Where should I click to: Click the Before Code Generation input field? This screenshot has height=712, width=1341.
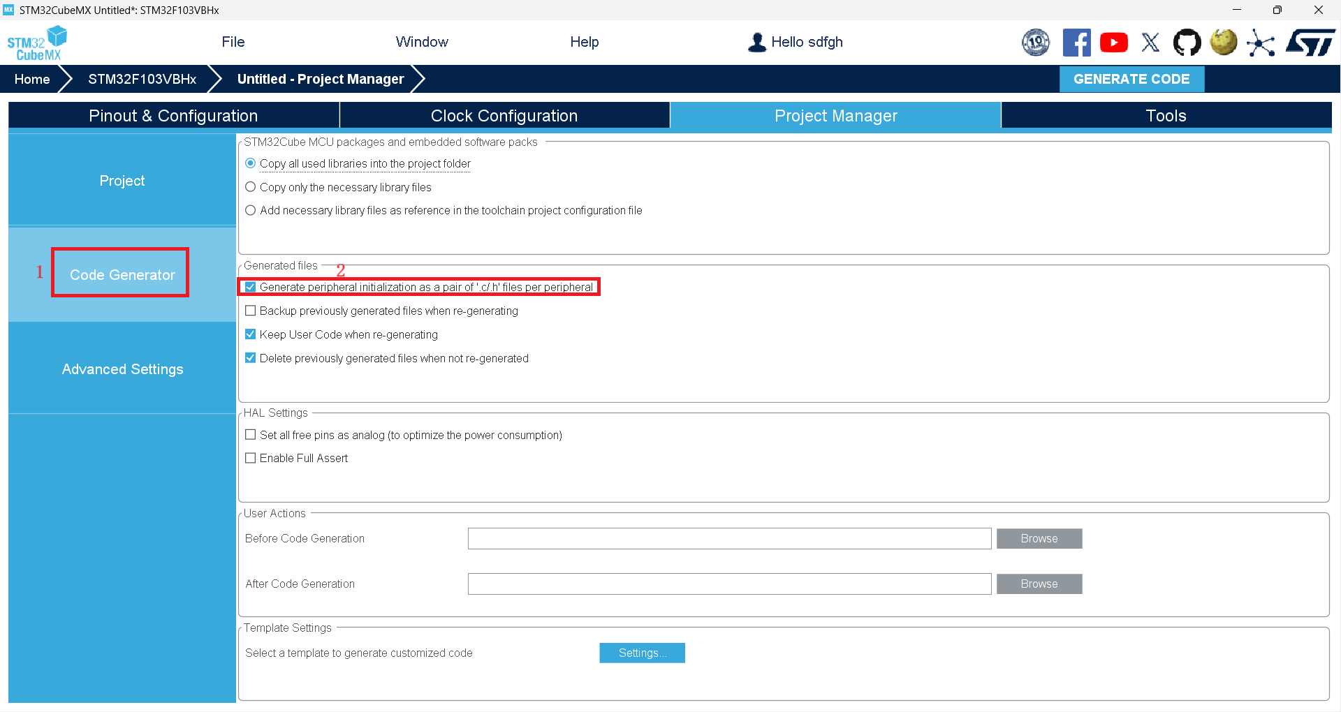click(729, 538)
